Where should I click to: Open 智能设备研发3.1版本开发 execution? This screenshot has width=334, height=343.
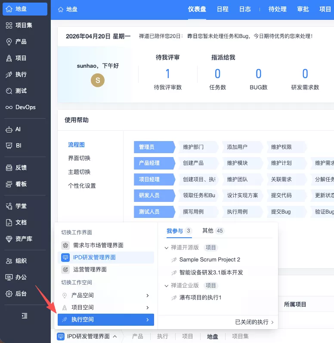point(211,273)
